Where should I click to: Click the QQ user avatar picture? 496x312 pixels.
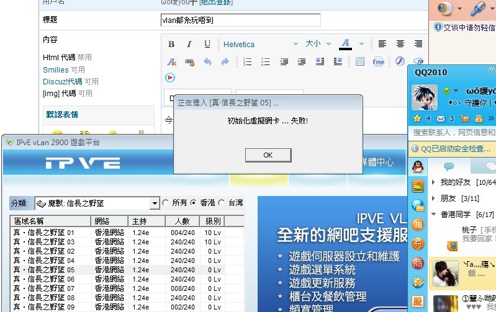tap(425, 97)
